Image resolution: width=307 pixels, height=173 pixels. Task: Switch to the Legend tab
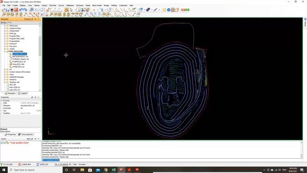click(x=23, y=93)
